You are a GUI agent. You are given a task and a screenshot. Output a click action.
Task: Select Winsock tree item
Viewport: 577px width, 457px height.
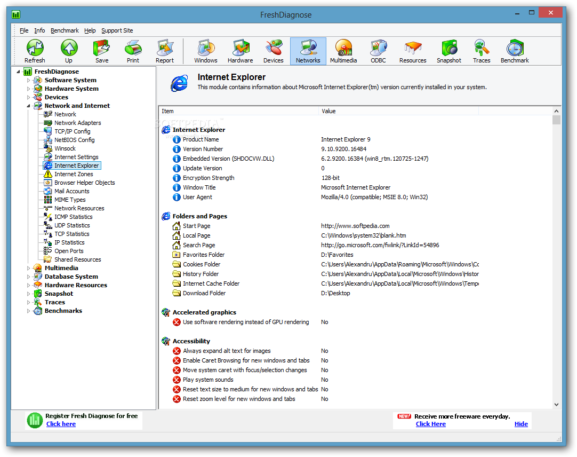pyautogui.click(x=65, y=148)
